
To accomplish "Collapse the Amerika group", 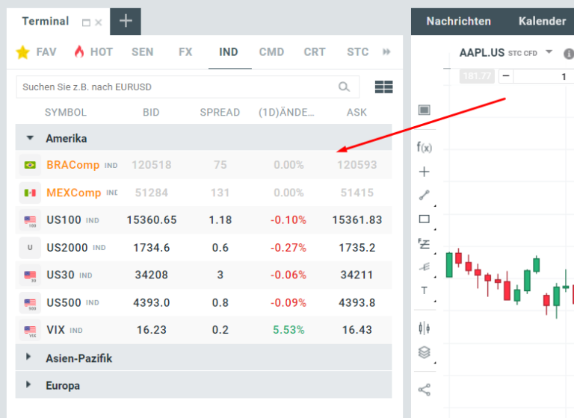I will pyautogui.click(x=30, y=138).
